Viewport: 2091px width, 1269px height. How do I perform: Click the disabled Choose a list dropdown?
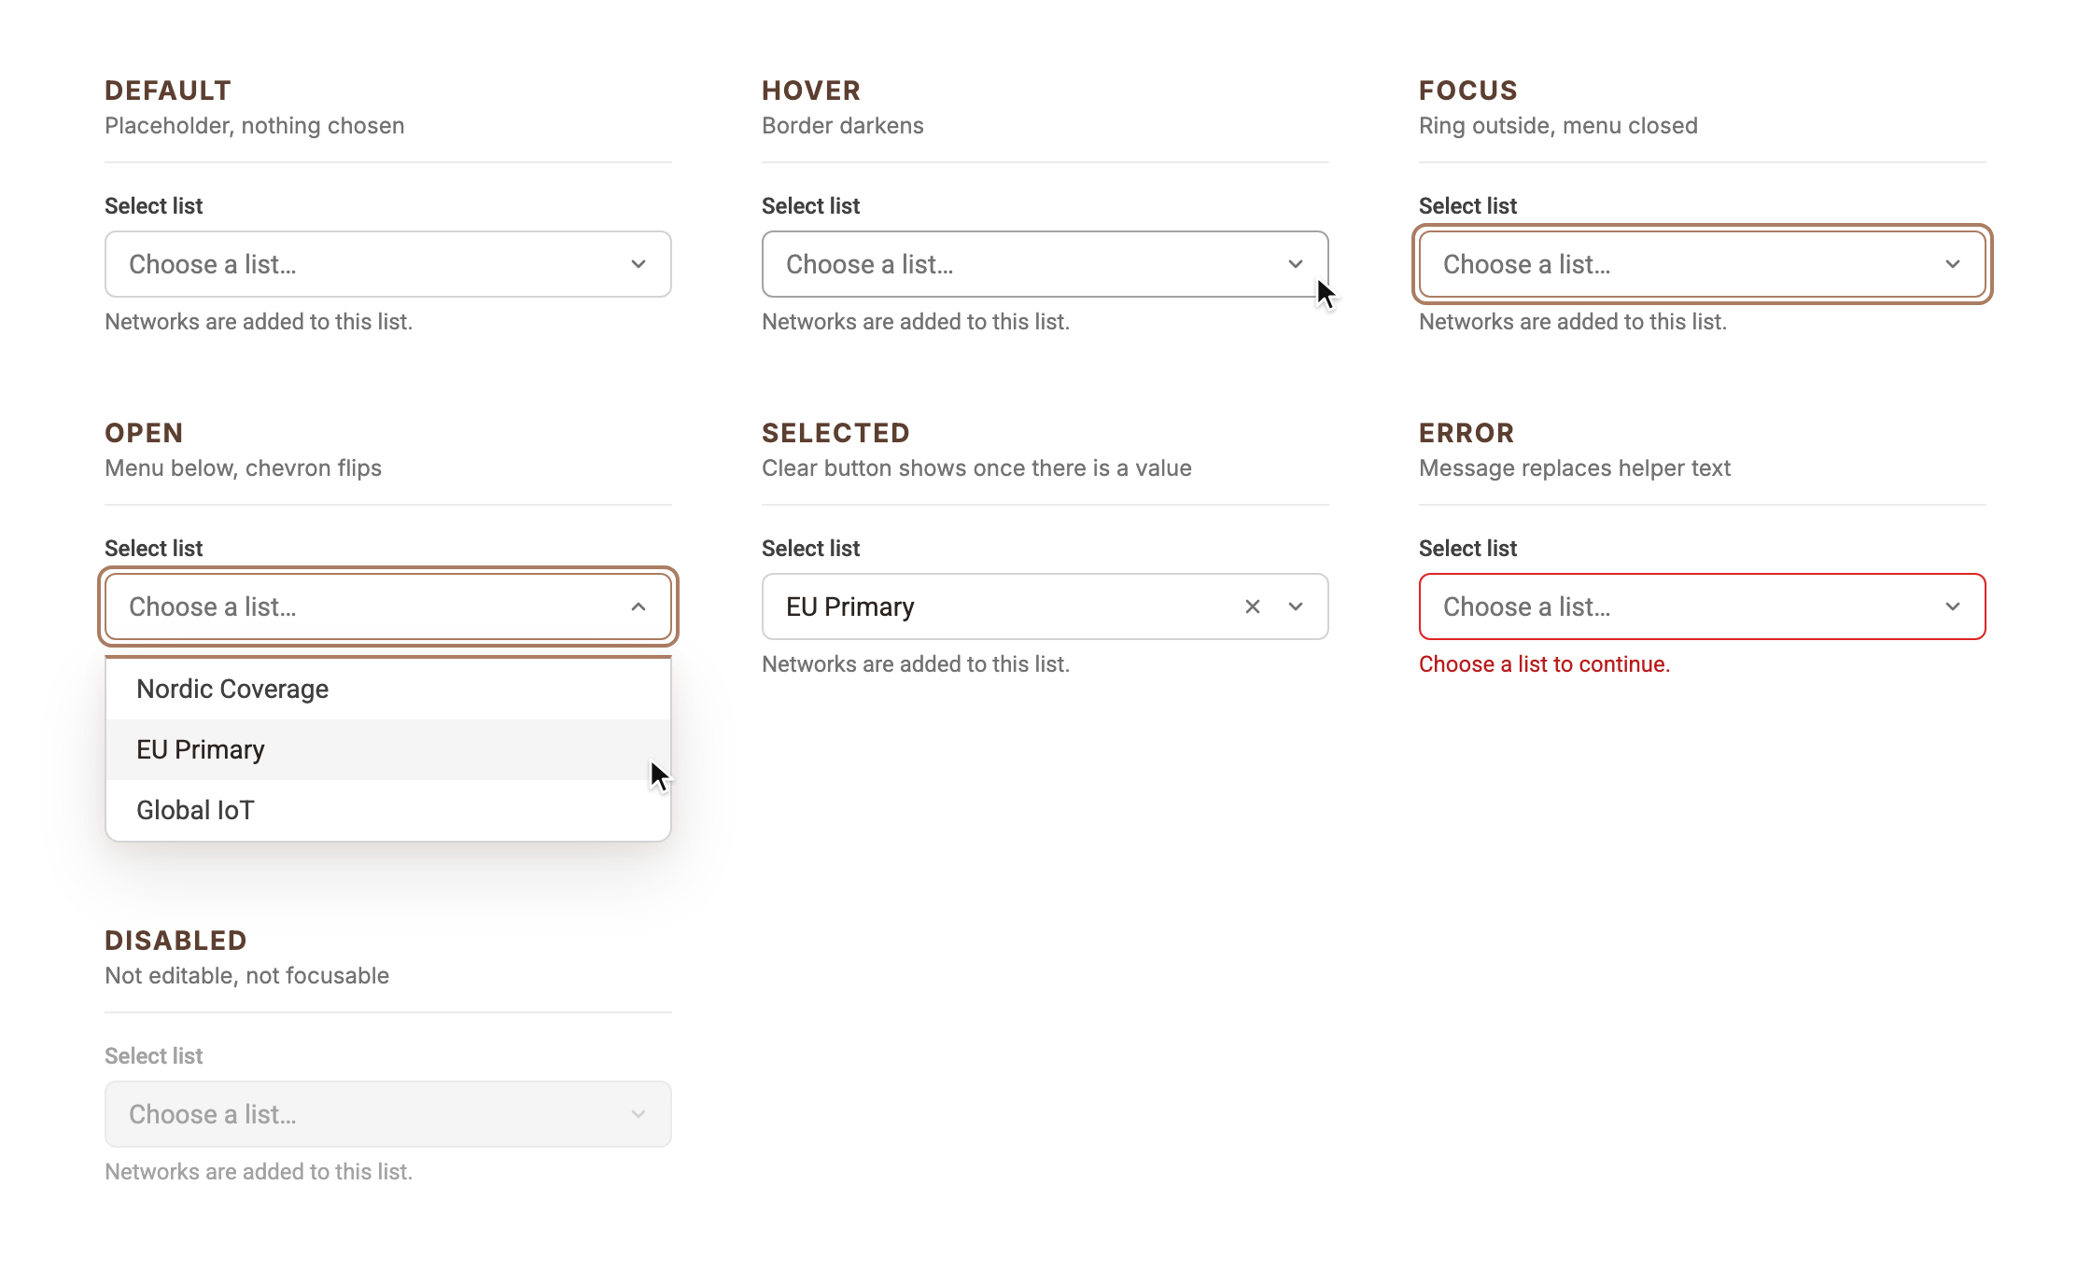pyautogui.click(x=388, y=1114)
